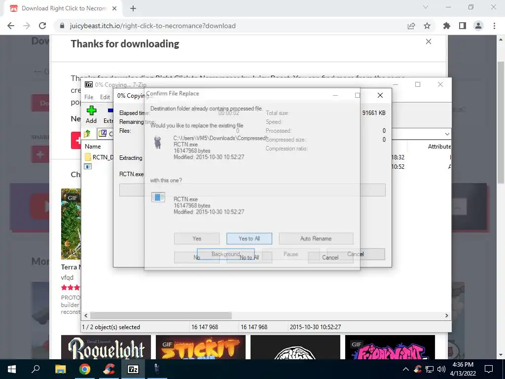Open Chrome three-dot menu

click(494, 26)
